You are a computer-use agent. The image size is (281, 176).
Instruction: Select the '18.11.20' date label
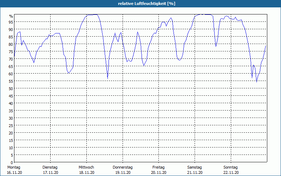pyautogui.click(x=87, y=173)
